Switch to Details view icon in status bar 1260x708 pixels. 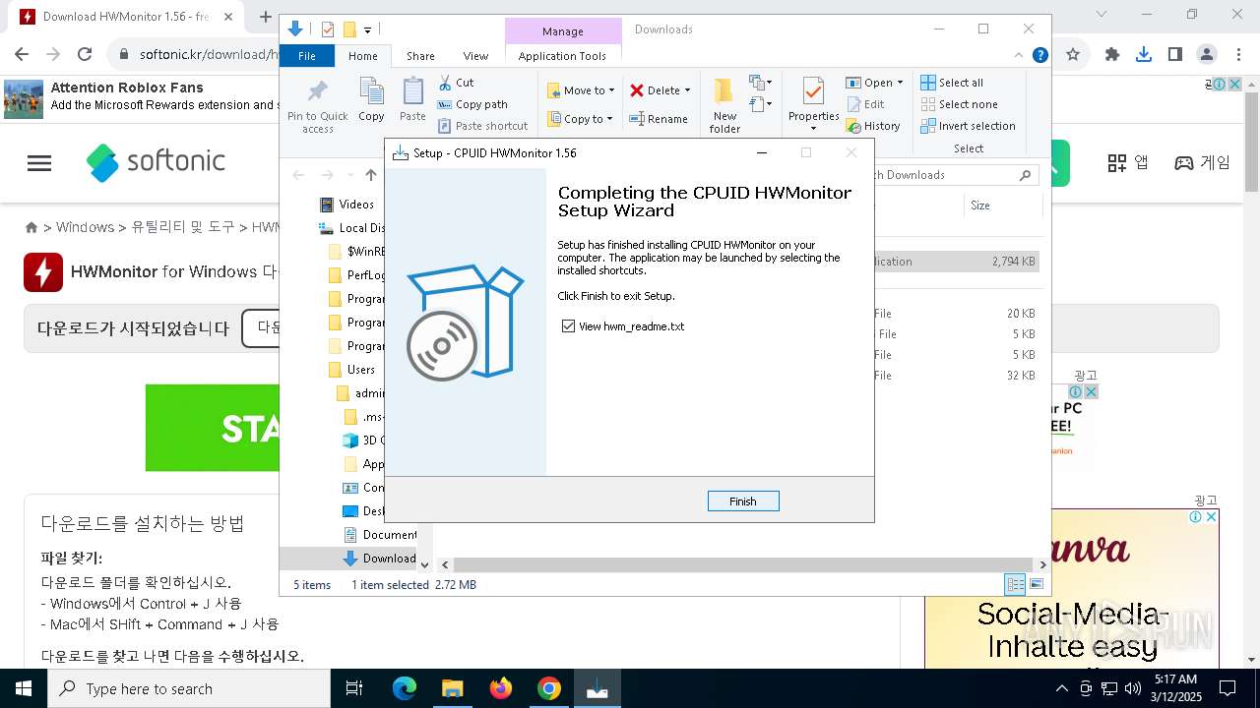coord(1015,584)
